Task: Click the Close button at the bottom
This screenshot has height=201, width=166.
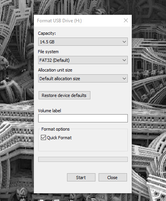Action: click(113, 178)
